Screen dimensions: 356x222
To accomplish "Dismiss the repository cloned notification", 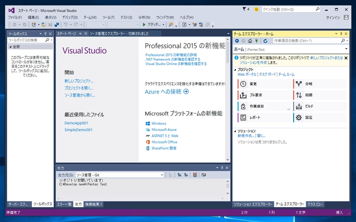I will pos(346,58).
